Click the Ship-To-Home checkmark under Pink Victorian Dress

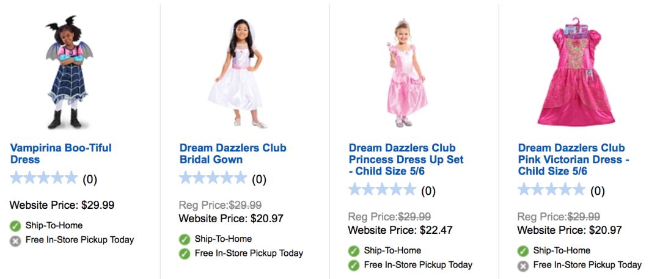point(523,251)
